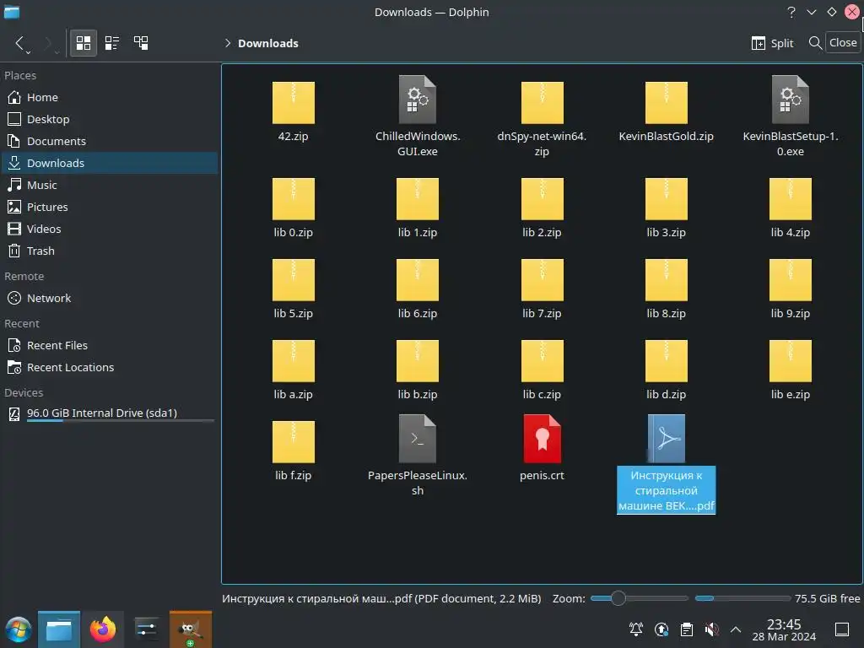The width and height of the screenshot is (864, 648).
Task: Expand breadcrumb chevron before Downloads
Action: [228, 43]
